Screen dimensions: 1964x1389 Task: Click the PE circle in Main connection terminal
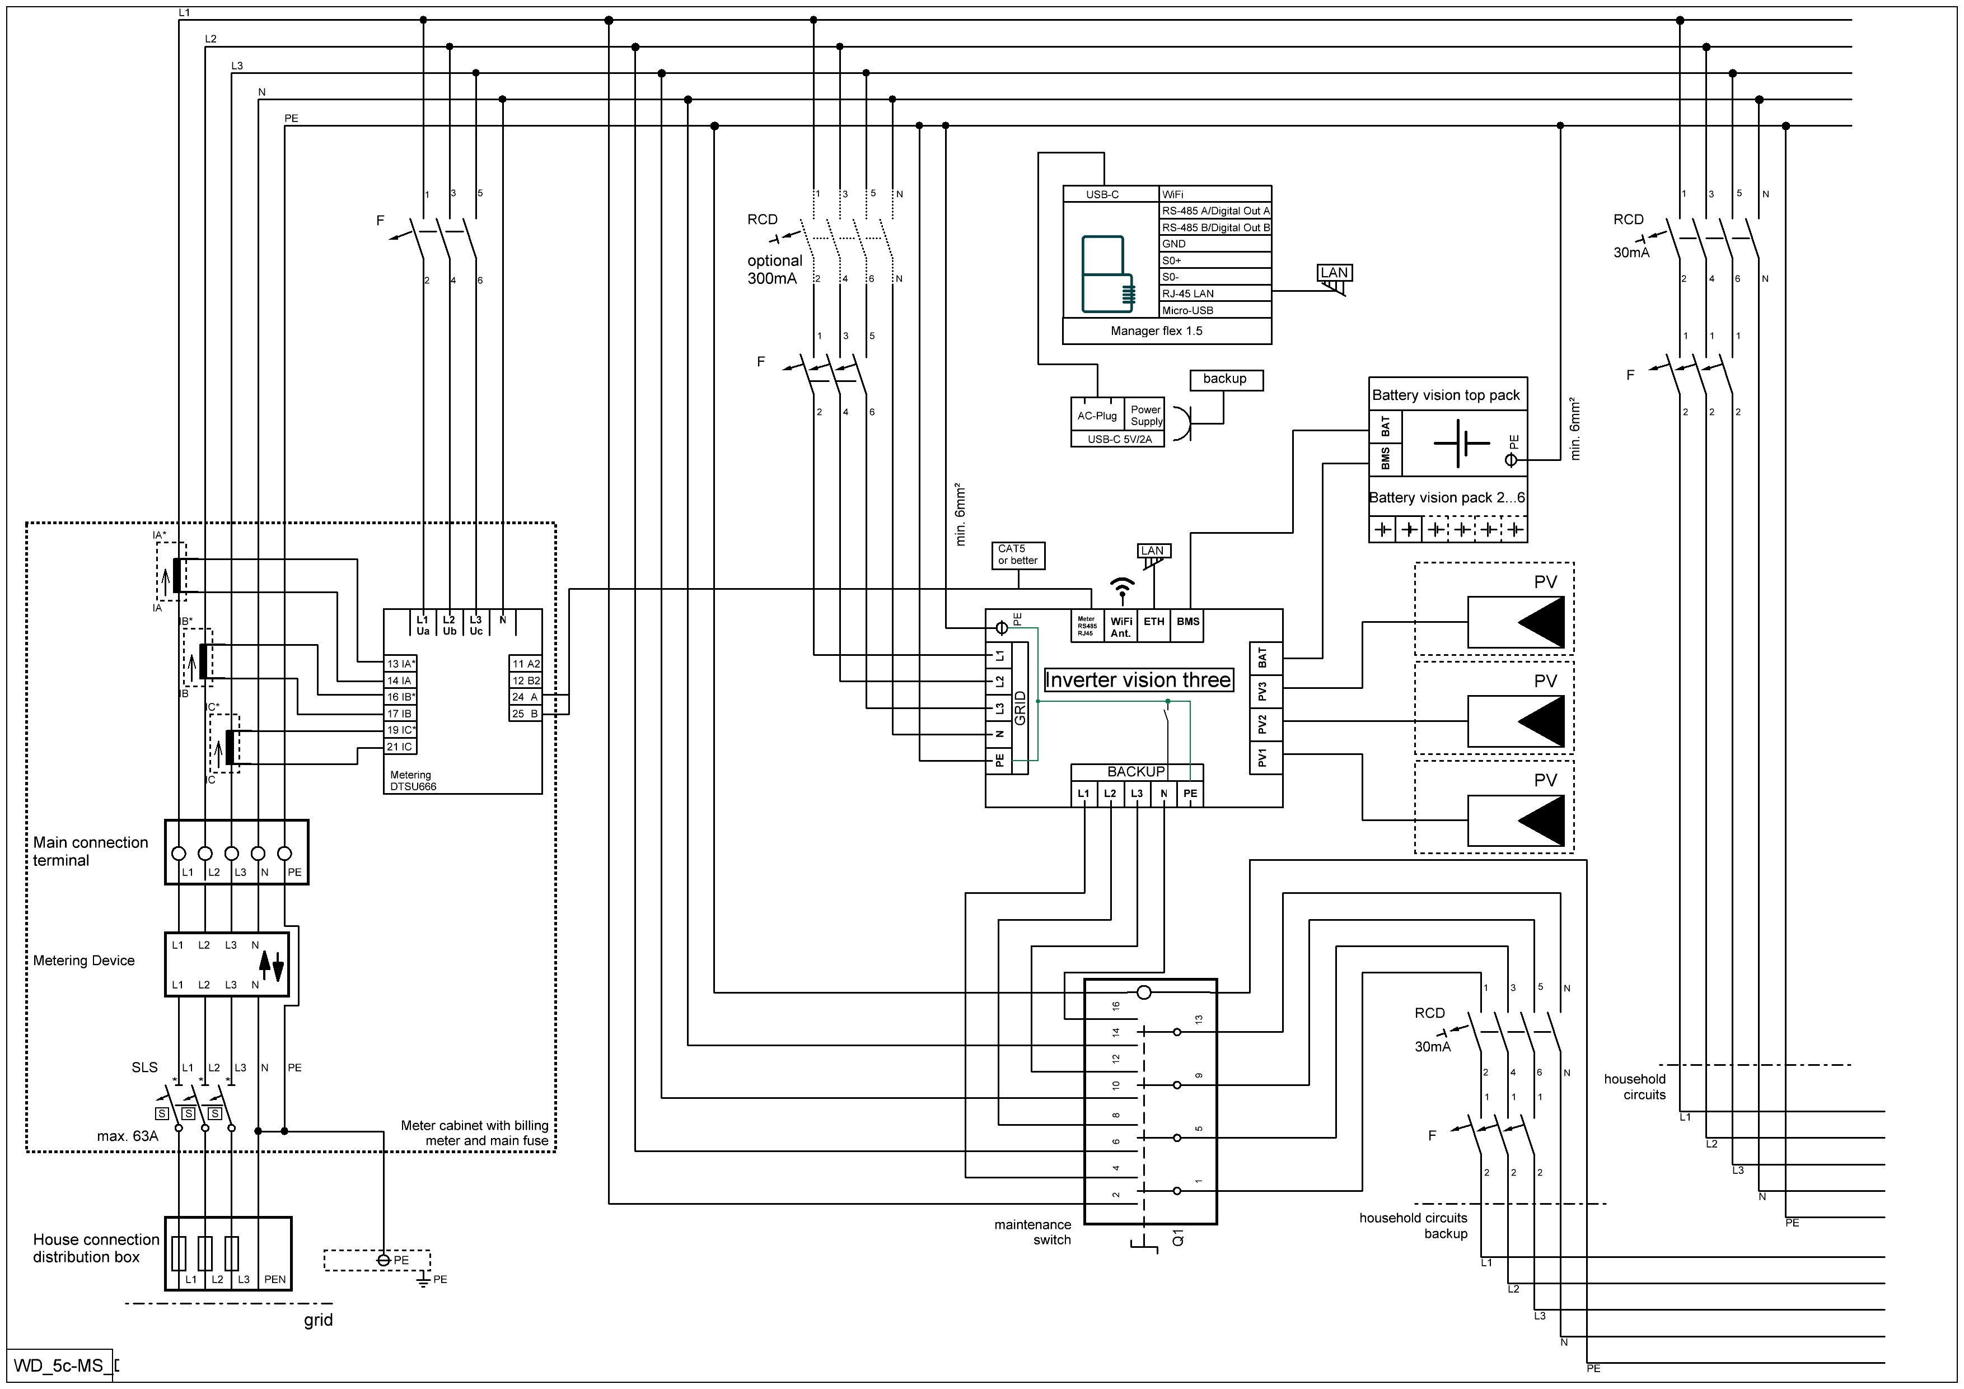[x=285, y=853]
